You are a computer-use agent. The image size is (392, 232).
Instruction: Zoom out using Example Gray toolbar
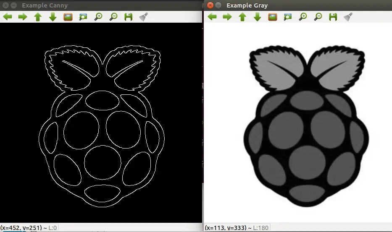point(318,17)
